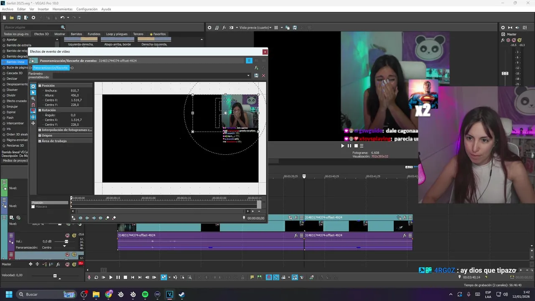Create a keyframe in Pan/Crop timeline
The width and height of the screenshot is (535, 301).
click(107, 218)
